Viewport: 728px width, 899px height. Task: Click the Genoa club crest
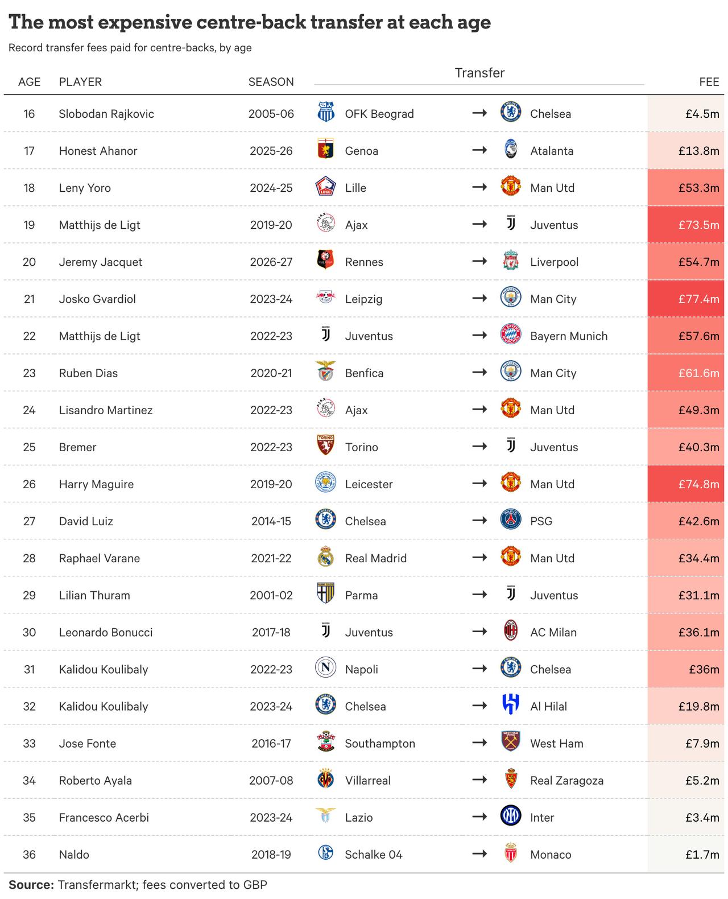pyautogui.click(x=326, y=150)
